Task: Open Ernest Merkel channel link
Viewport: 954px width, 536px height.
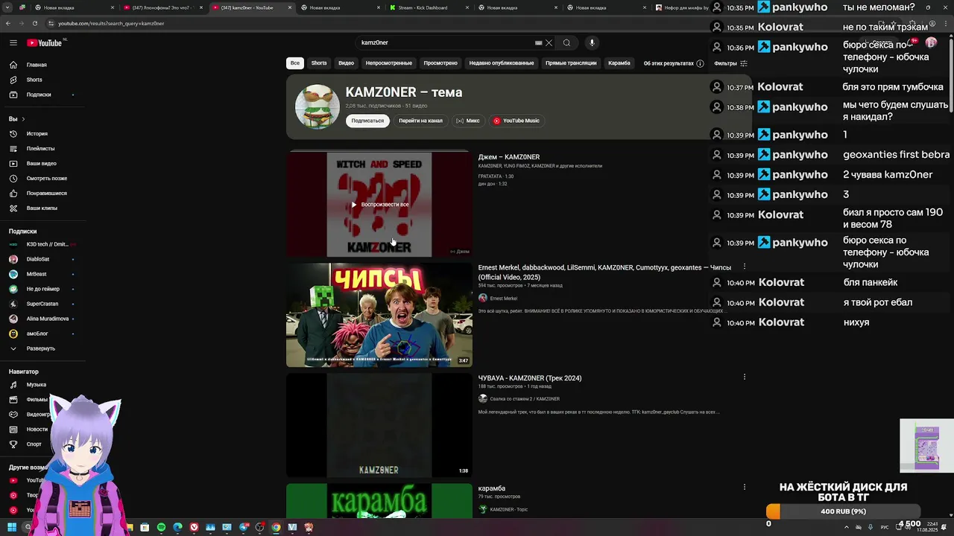Action: pyautogui.click(x=503, y=299)
